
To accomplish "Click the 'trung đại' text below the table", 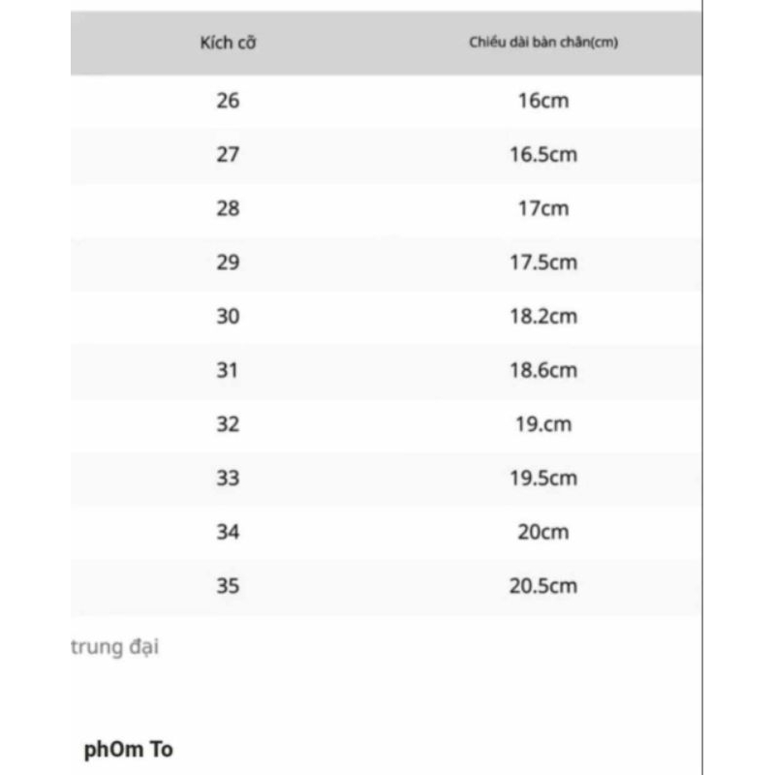I will pos(115,647).
